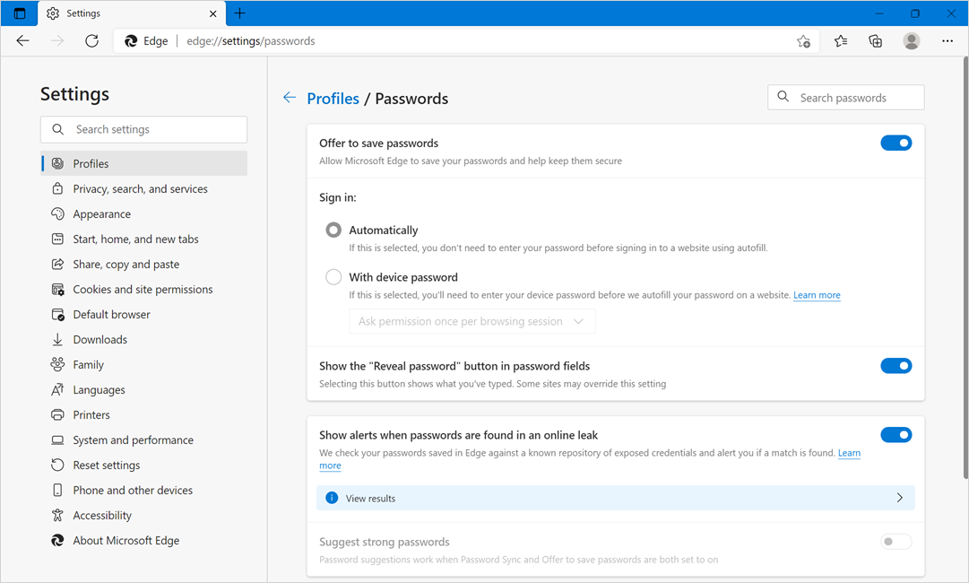The image size is (969, 583).
Task: Click the profile avatar icon
Action: (912, 41)
